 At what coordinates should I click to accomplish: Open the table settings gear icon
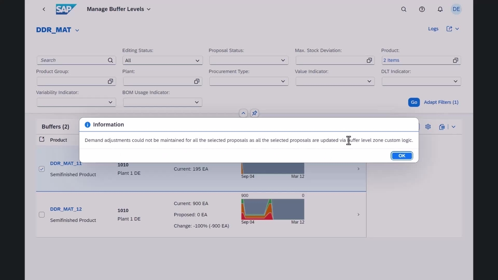point(428,127)
